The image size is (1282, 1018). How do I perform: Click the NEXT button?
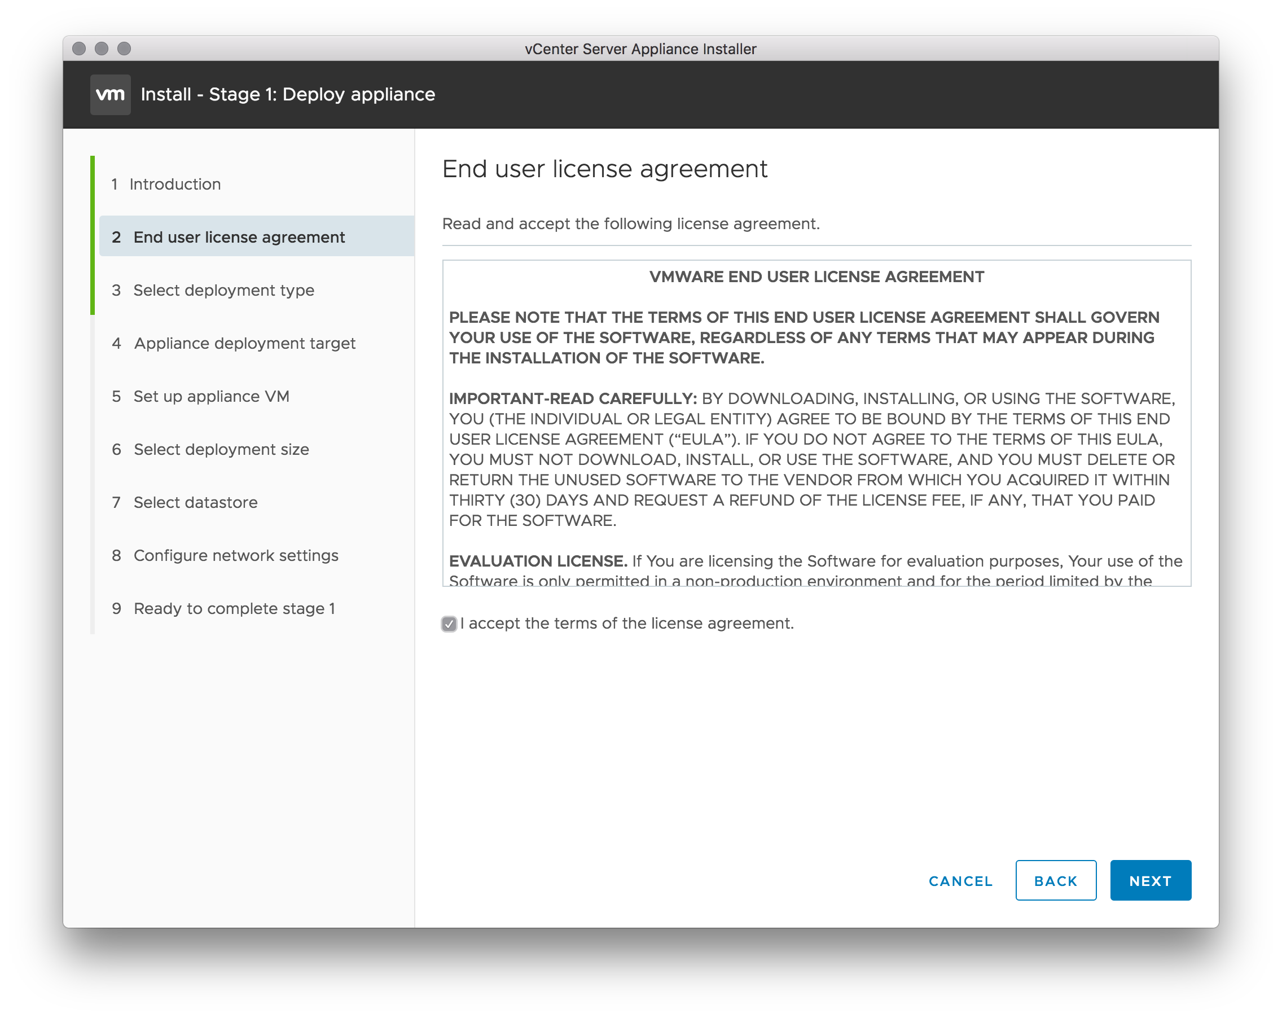1150,881
